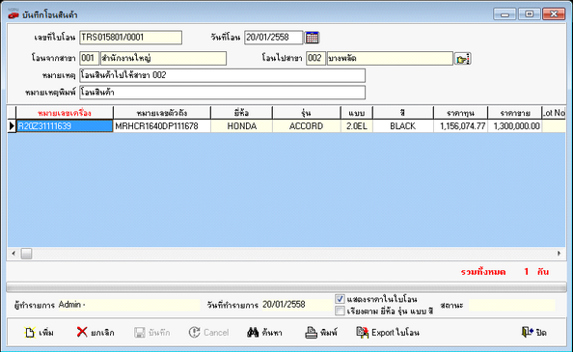The image size is (573, 352).
Task: Click the greyed บันทึก save button
Action: coord(152,333)
